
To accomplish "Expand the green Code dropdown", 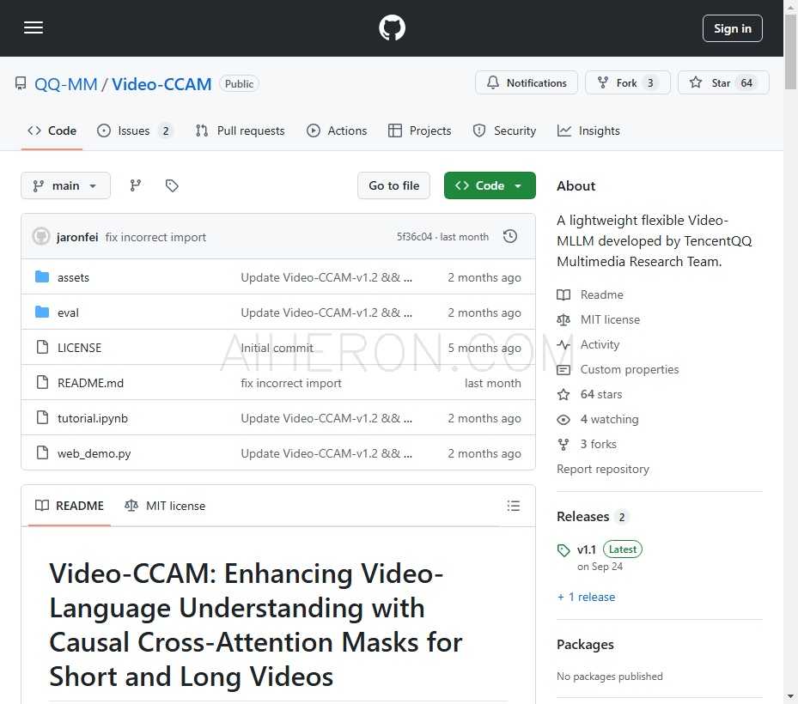I will (490, 185).
